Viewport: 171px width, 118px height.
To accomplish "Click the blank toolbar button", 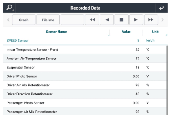I will pyautogui.click(x=72, y=20).
